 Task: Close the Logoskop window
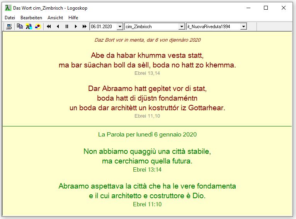(283, 8)
